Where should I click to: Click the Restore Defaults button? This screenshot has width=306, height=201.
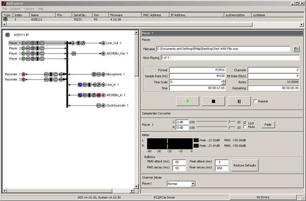coord(245,165)
